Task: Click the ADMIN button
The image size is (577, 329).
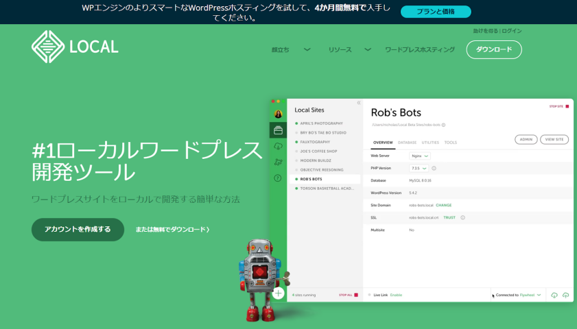Action: (x=526, y=140)
